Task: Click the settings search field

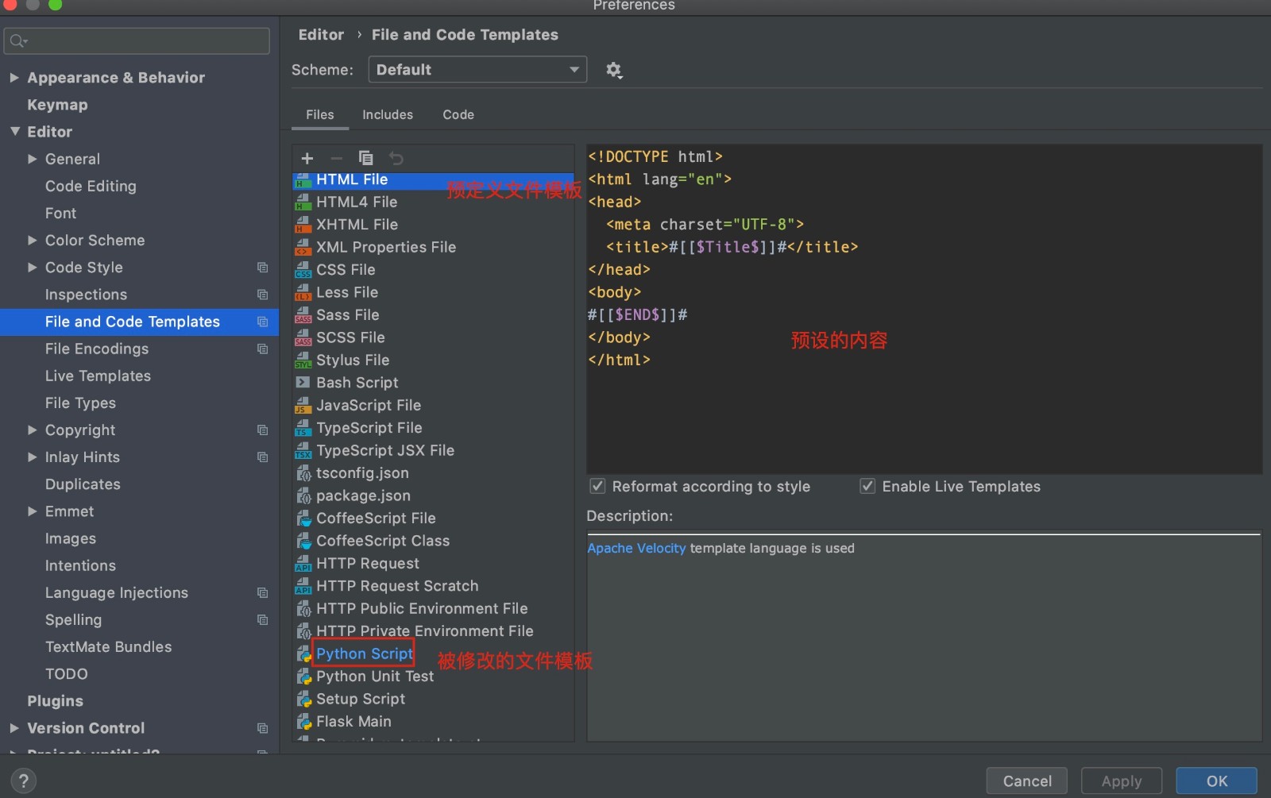Action: 137,40
